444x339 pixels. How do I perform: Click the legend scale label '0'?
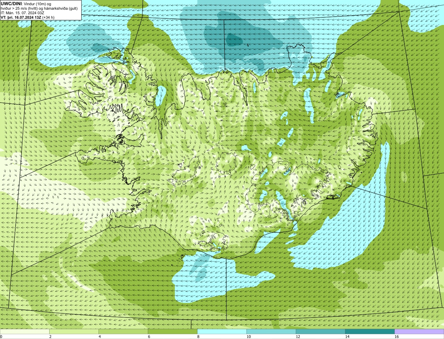coord(1,337)
